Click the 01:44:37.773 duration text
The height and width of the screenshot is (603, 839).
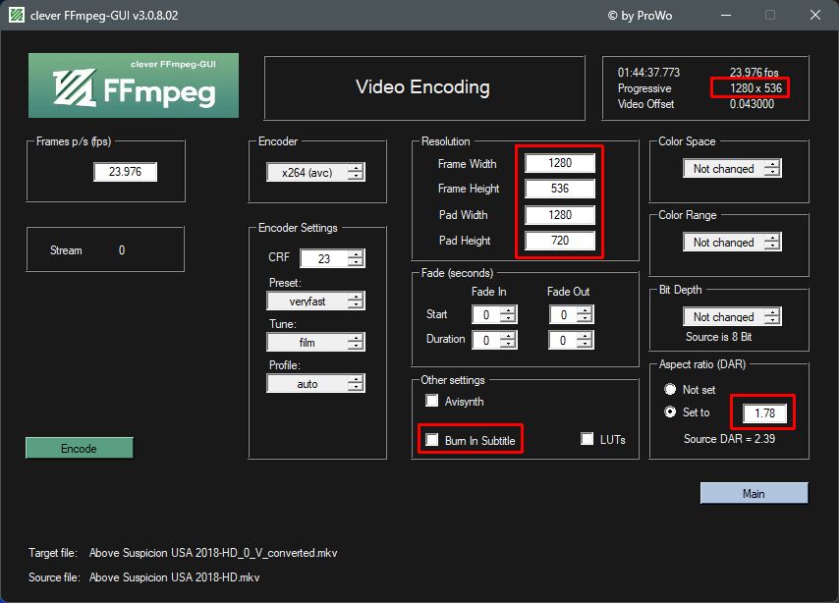[648, 73]
